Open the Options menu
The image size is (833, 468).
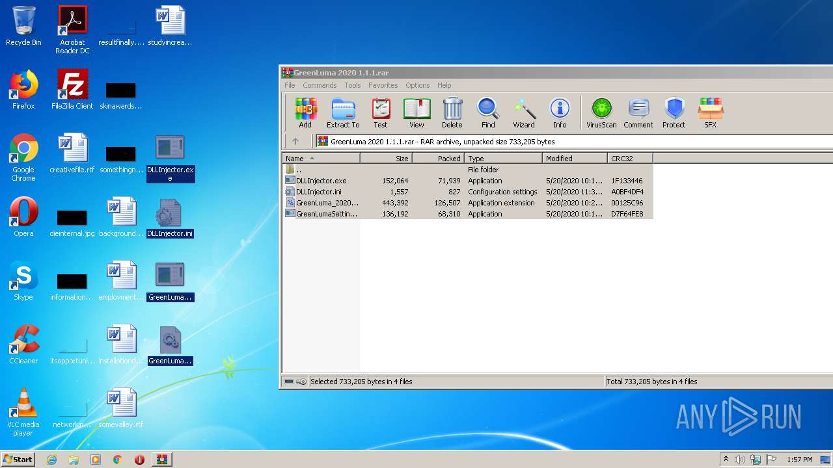(418, 85)
